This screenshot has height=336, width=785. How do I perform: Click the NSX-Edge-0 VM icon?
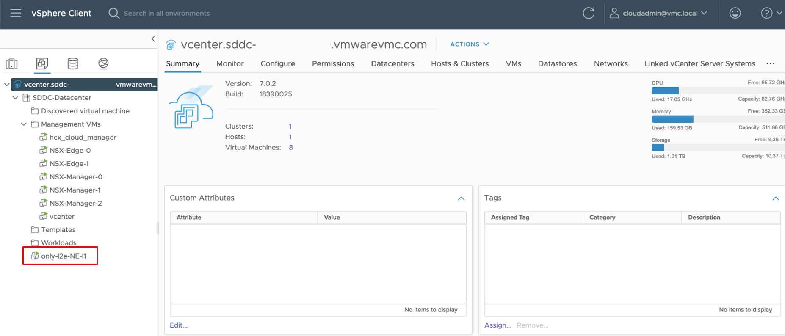click(43, 150)
